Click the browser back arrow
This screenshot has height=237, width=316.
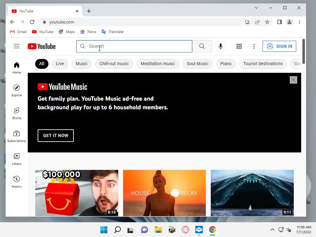(x=12, y=22)
